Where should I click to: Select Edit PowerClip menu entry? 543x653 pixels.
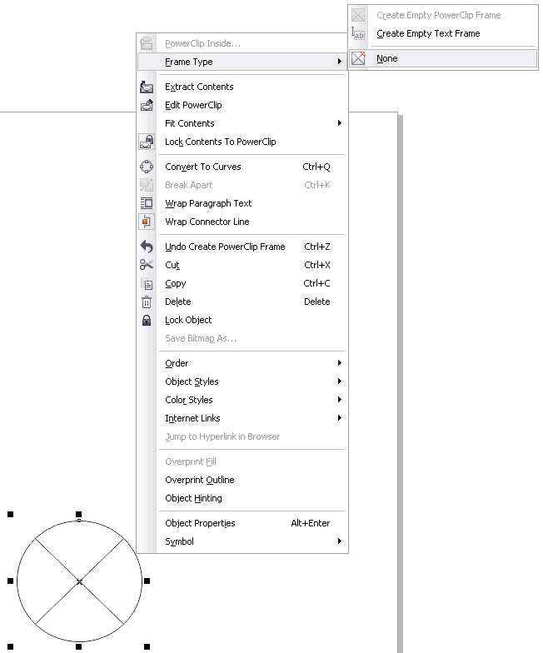(x=242, y=105)
